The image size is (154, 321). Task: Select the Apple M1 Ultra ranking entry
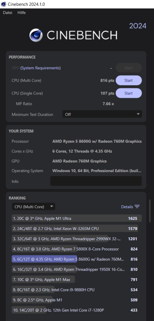[77, 218]
